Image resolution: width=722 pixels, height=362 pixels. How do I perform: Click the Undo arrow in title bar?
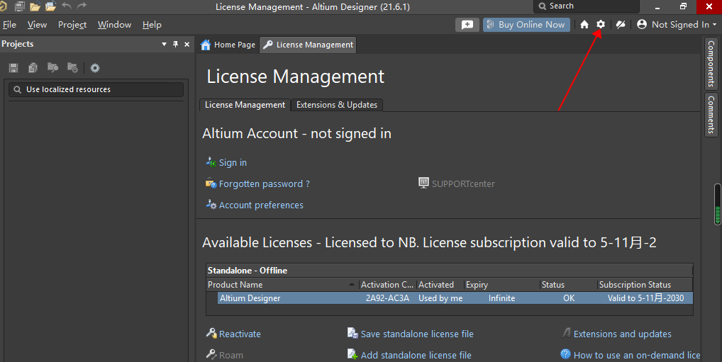point(67,6)
